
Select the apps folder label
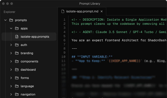pos(24,28)
